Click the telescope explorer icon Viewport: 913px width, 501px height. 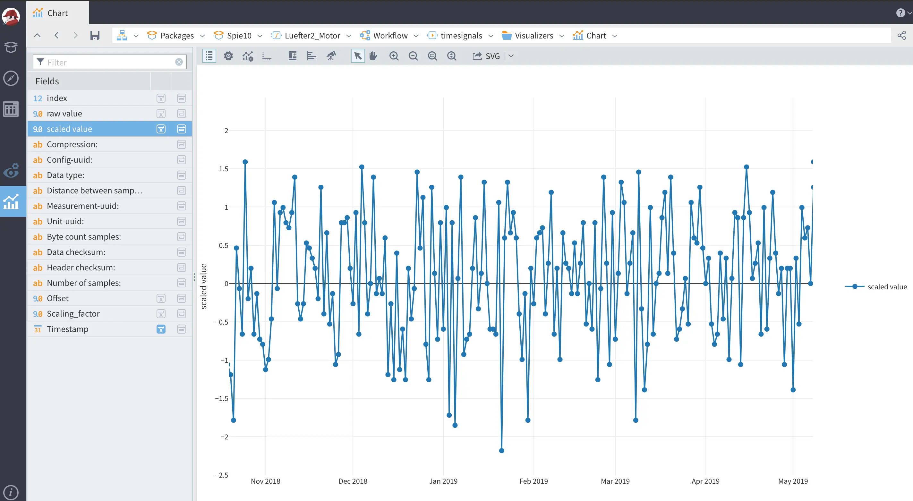pyautogui.click(x=331, y=56)
